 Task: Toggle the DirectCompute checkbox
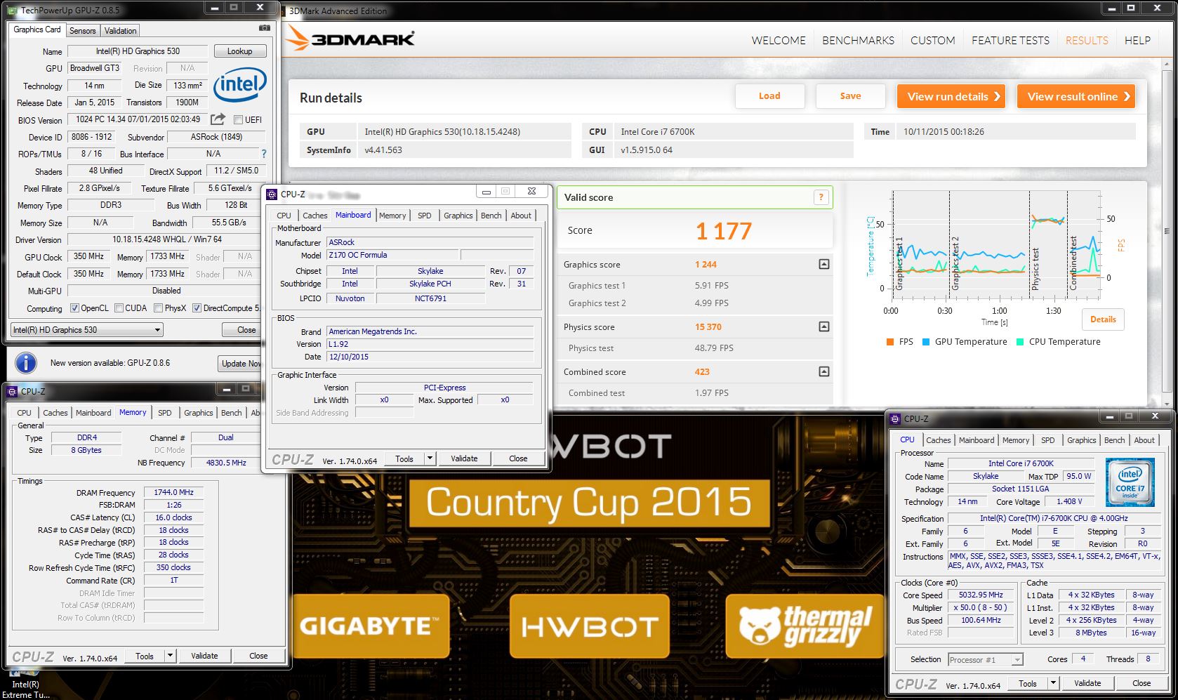[197, 308]
